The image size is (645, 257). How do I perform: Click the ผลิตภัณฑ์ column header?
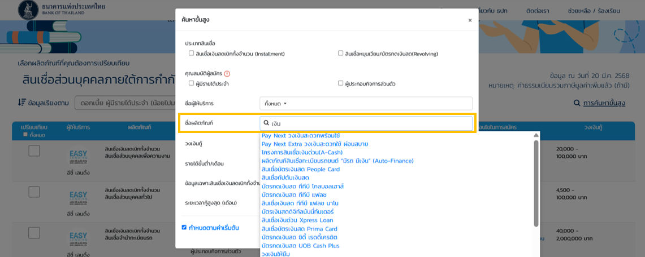coord(140,127)
